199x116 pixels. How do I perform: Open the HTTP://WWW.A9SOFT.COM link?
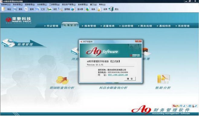118,75
